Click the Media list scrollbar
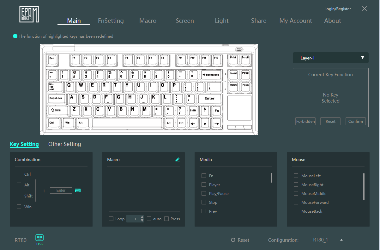This screenshot has width=380, height=250. coord(271,178)
